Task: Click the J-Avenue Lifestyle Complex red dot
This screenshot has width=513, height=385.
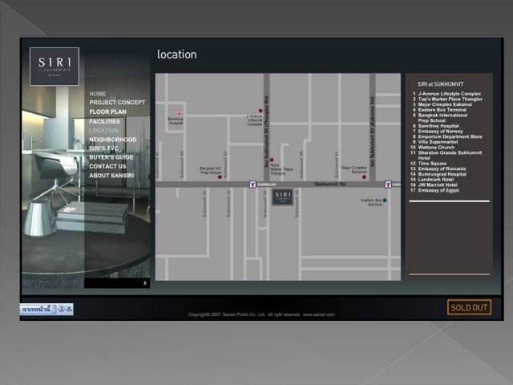Action: pos(261,111)
